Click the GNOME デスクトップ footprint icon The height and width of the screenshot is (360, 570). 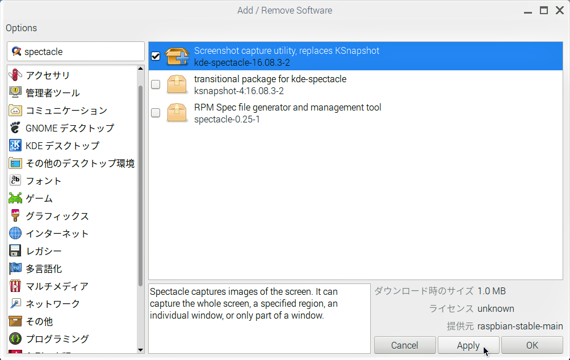(15, 128)
